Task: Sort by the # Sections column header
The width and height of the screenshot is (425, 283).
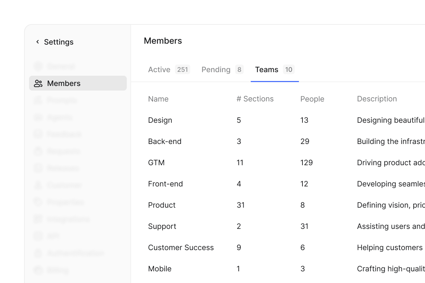Action: point(255,99)
